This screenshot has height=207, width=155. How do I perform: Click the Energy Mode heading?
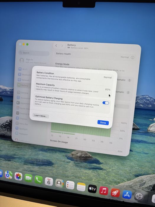point(62,64)
